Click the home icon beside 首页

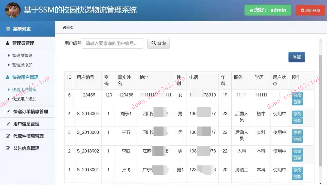point(64,27)
